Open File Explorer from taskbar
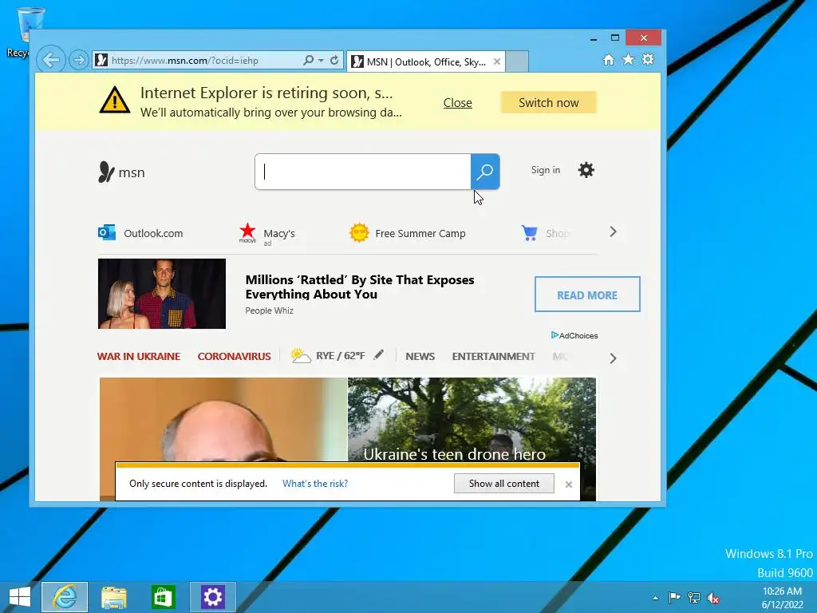The image size is (817, 613). click(113, 597)
